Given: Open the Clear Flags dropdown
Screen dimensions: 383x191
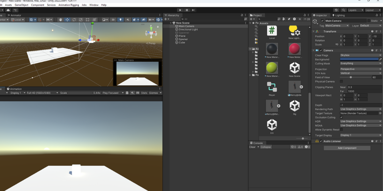Looking at the screenshot, I should pos(360,55).
